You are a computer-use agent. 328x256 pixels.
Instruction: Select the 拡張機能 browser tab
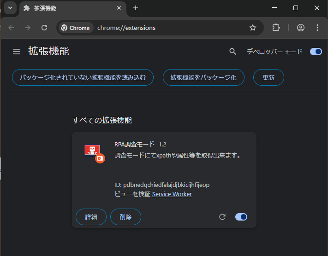[x=73, y=8]
